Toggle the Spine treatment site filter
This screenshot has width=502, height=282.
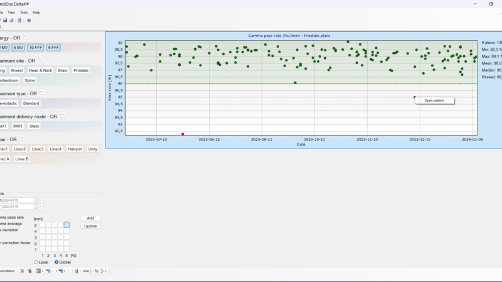(29, 80)
